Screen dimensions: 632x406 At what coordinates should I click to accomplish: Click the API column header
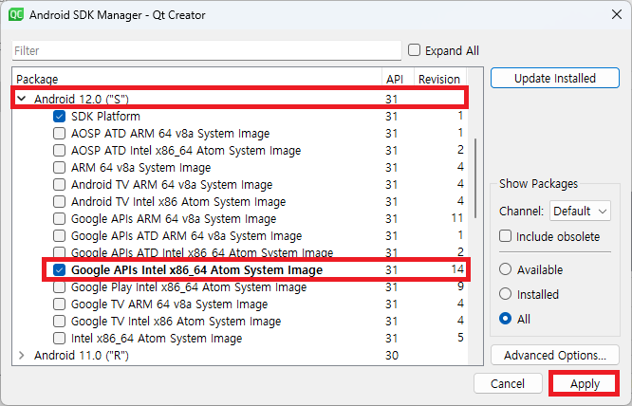point(398,79)
